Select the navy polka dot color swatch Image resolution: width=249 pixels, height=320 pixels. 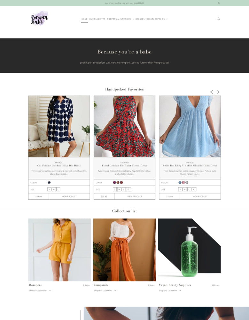point(49,182)
